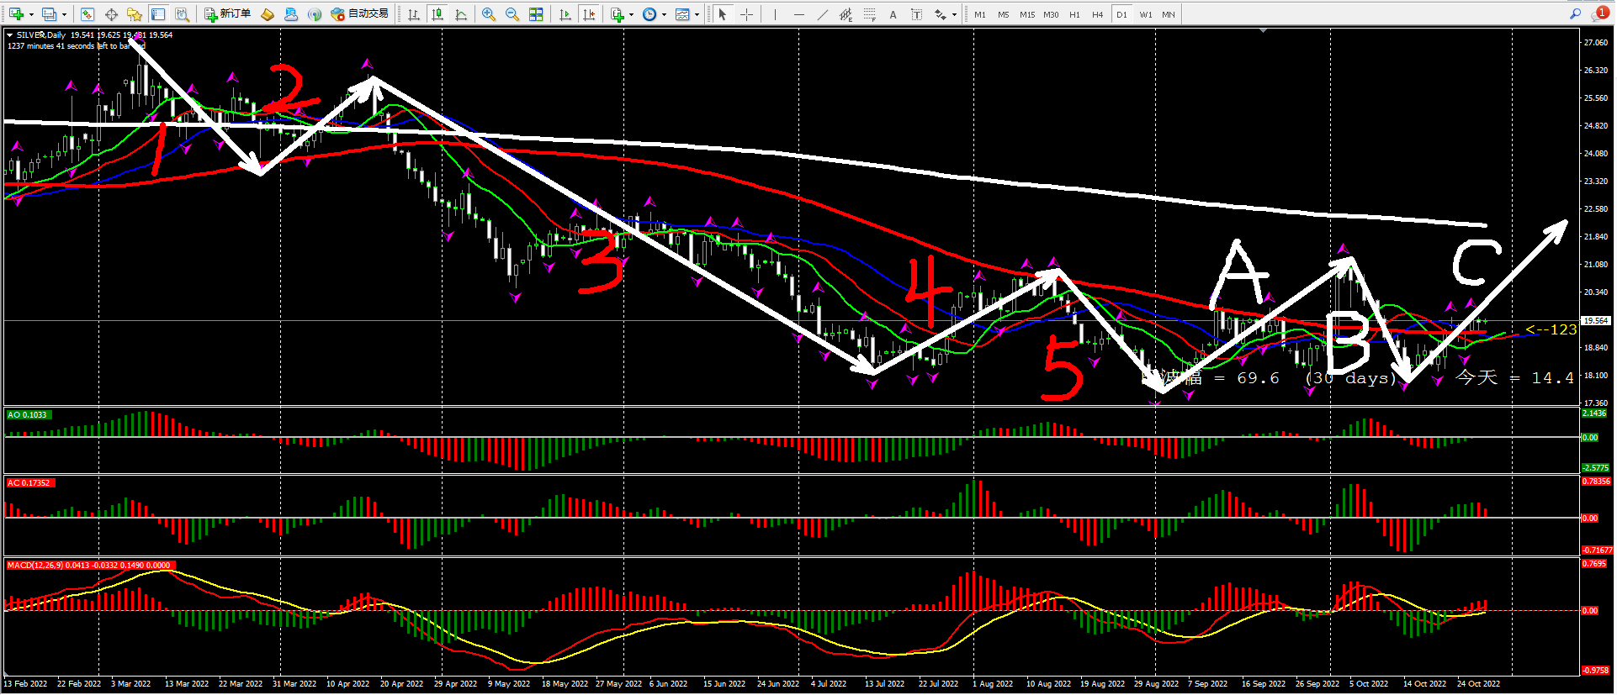Switch timeframe to H4
The width and height of the screenshot is (1617, 695).
click(x=1097, y=14)
